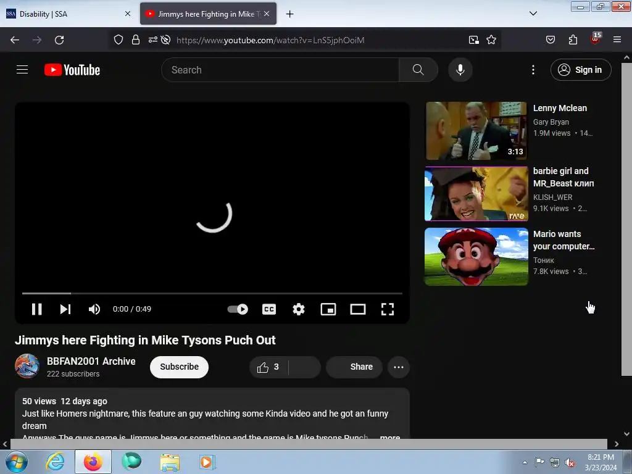
Task: Pause the video with the pause button
Action: click(36, 309)
